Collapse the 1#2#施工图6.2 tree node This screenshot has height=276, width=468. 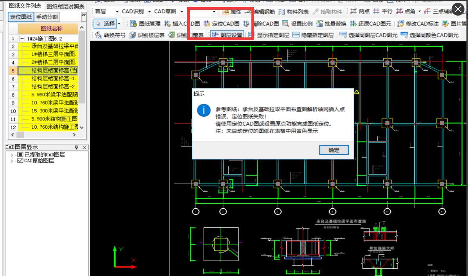(22, 39)
